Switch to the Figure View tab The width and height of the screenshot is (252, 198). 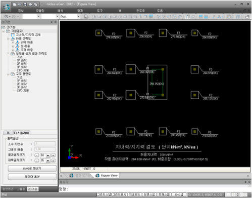tap(107, 176)
